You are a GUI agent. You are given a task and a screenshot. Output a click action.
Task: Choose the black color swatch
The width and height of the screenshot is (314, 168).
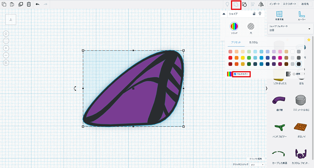[299, 64]
